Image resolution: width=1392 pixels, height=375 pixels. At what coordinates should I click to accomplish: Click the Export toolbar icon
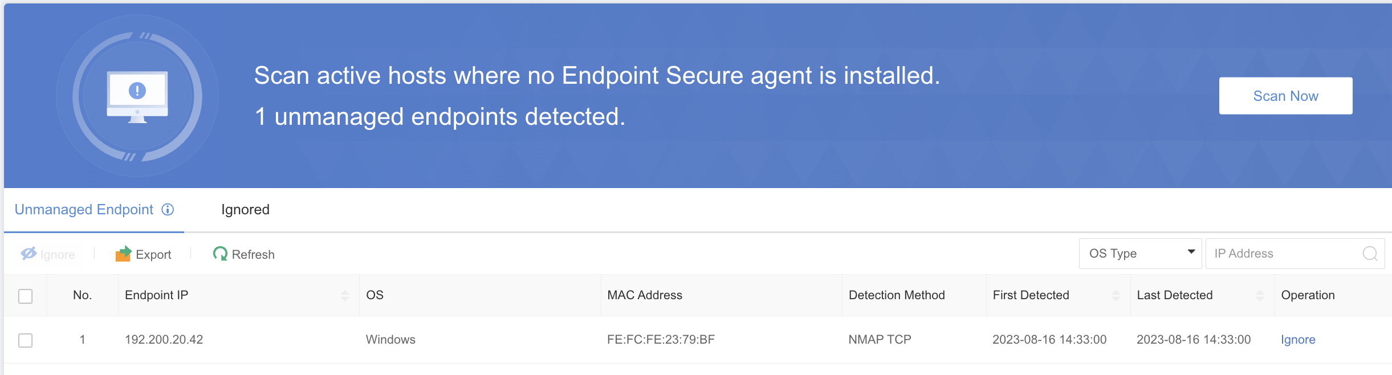pyautogui.click(x=123, y=254)
